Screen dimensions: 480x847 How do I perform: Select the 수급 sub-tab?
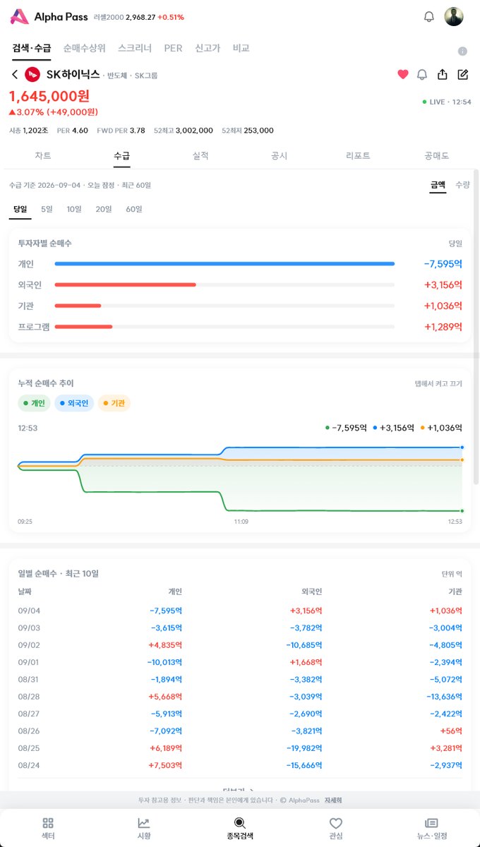[121, 156]
